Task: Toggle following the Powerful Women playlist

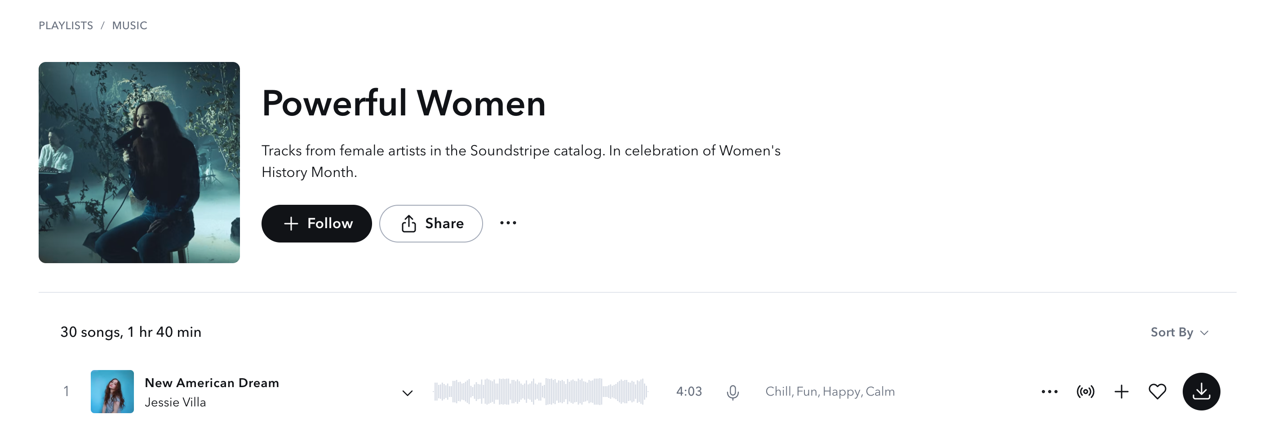Action: [x=316, y=223]
